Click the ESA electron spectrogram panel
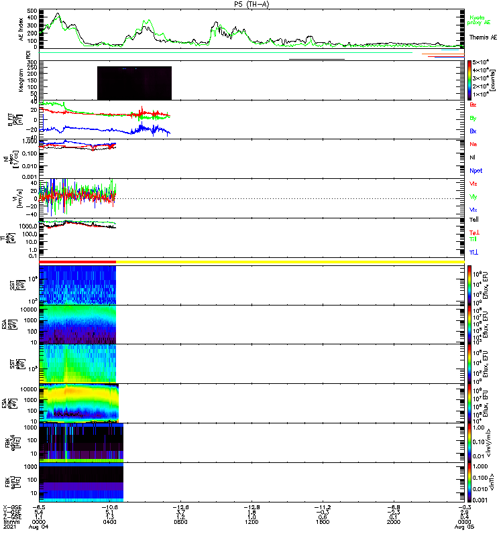Image resolution: width=503 pixels, height=536 pixels. (x=79, y=403)
